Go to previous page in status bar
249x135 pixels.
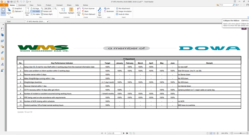pyautogui.click(x=105, y=133)
